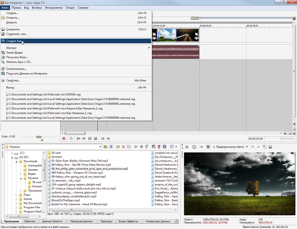The image size is (297, 229).
Task: Click the file list horizontal scrollbar
Action: [72, 210]
